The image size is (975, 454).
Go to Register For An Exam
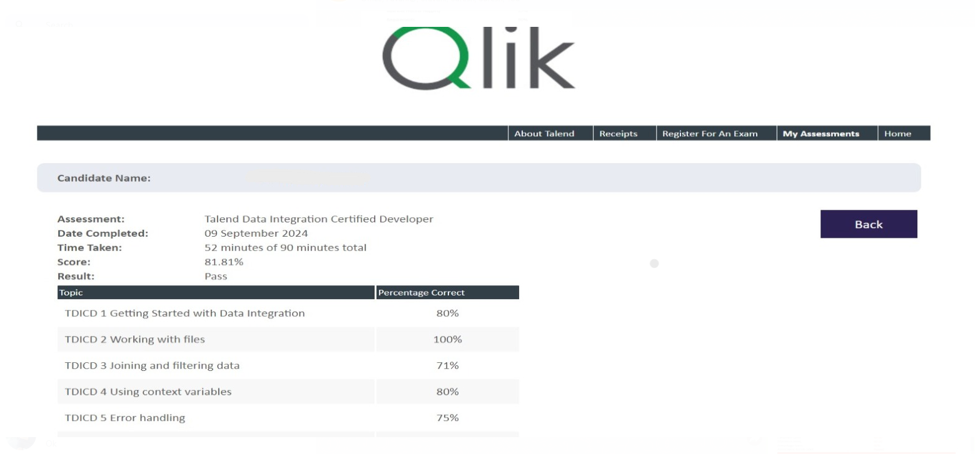click(710, 134)
